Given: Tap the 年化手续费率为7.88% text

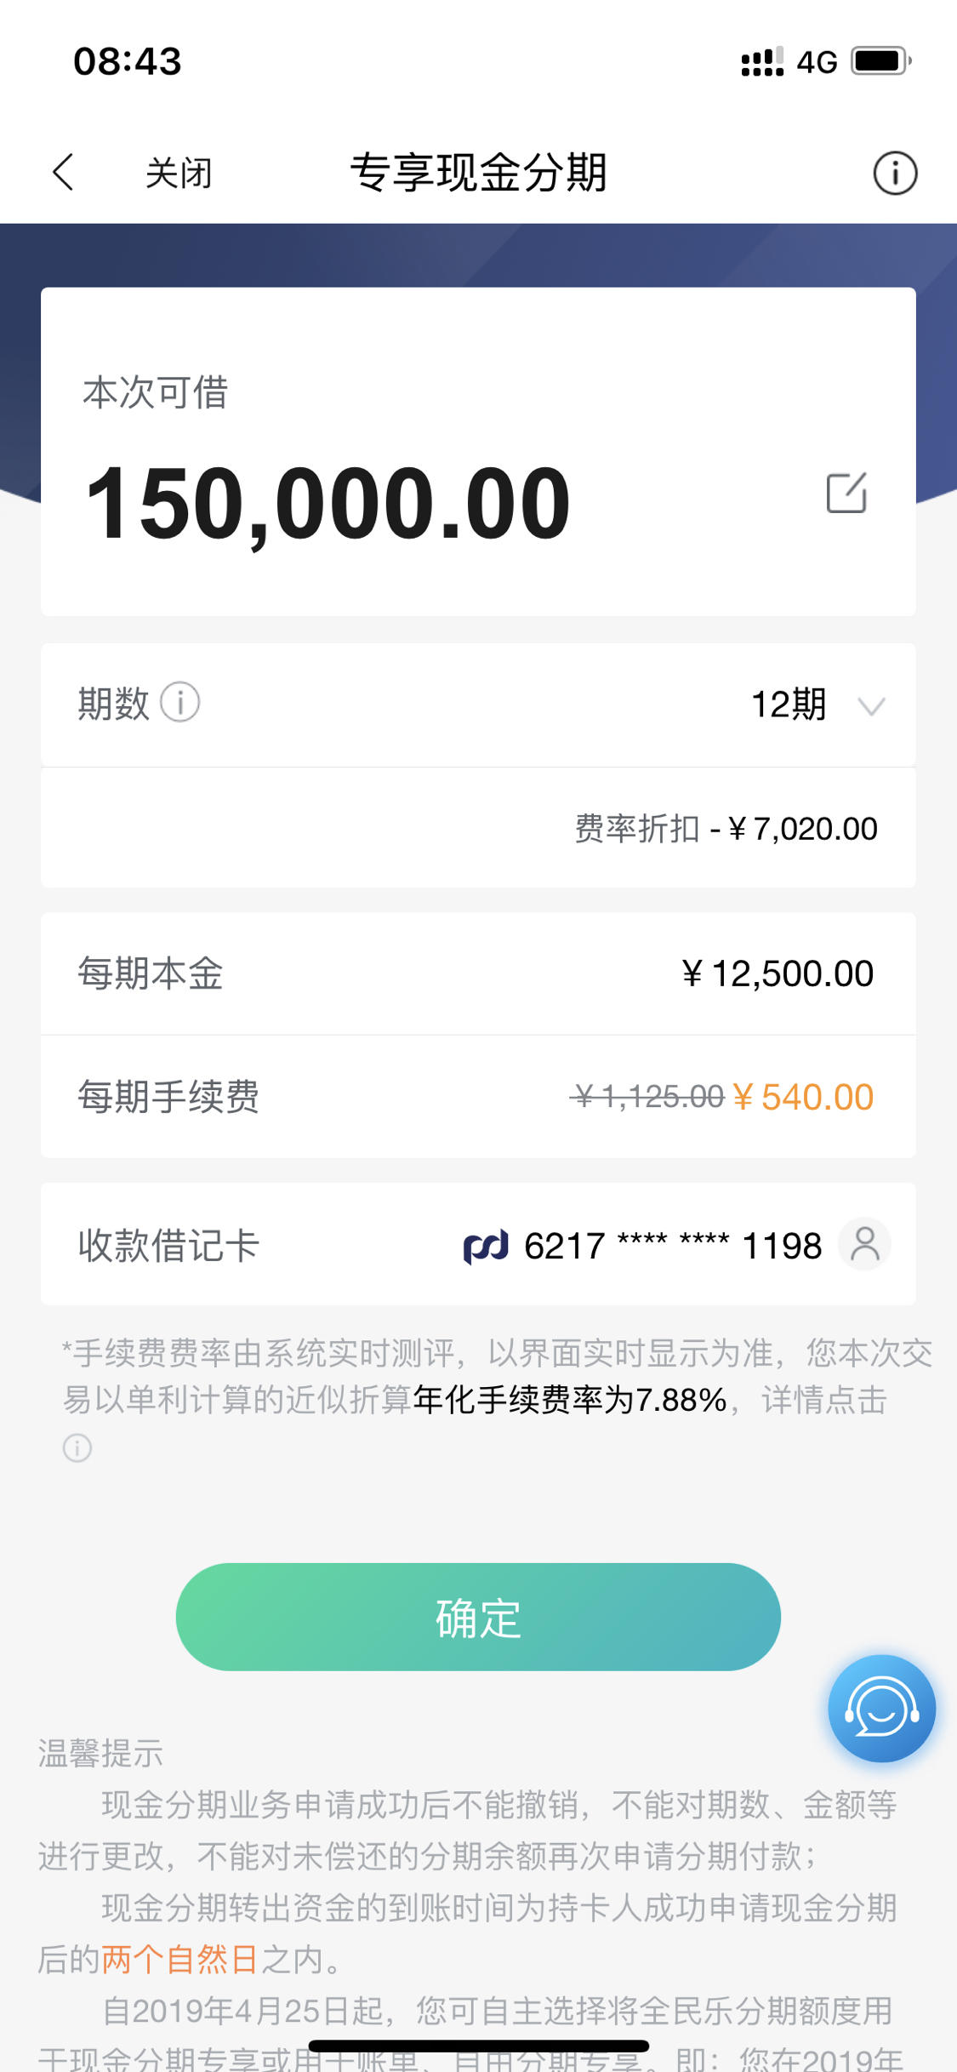Looking at the screenshot, I should pos(570,1400).
